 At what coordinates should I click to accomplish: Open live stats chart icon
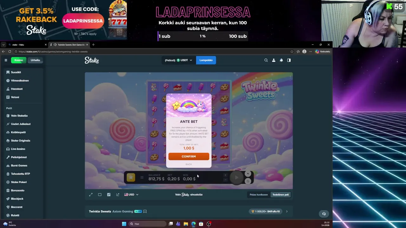[109, 194]
